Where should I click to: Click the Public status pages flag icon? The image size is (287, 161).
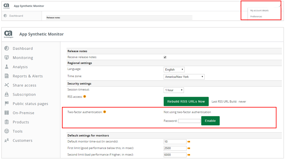click(7, 103)
